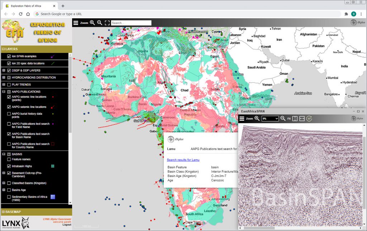Screen dimensions: 367x231
Task: Reload the browser page
Action: pyautogui.click(x=20, y=14)
